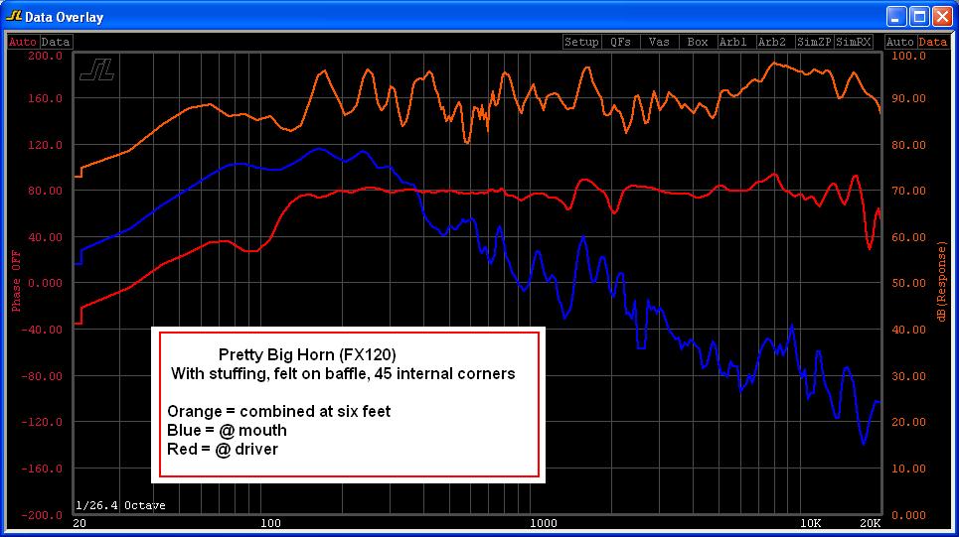Viewport: 959px width, 537px height.
Task: Click the 20K frequency axis label
Action: pos(870,523)
